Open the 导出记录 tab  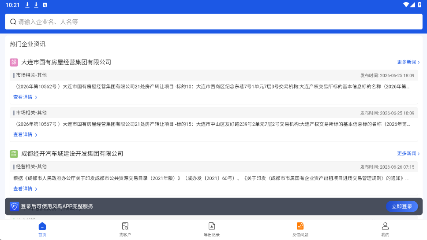212,229
